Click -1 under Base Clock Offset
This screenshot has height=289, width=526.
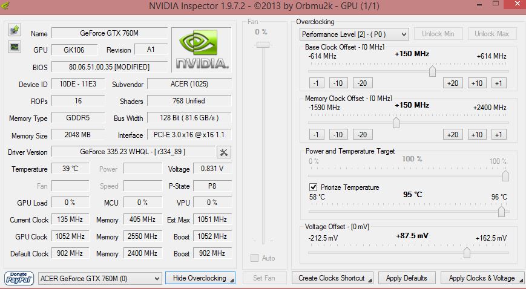(317, 83)
